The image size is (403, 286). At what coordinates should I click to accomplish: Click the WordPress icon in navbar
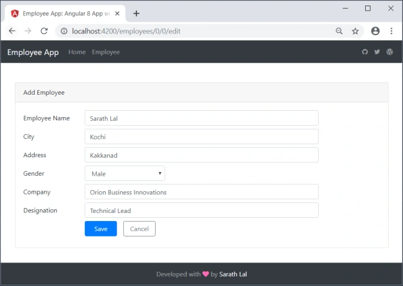tap(389, 52)
